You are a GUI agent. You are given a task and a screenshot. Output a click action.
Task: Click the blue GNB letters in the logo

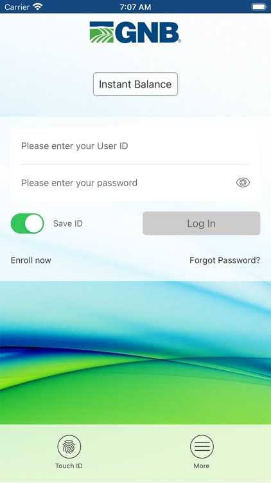(x=147, y=32)
